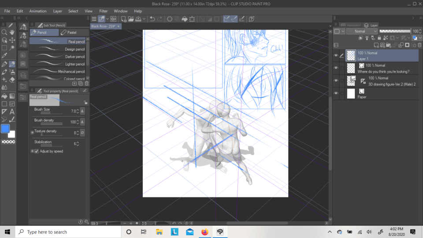Screen dimensions: 423x238
Task: Click the Clear (delete) icon in command bar
Action: (x=169, y=19)
